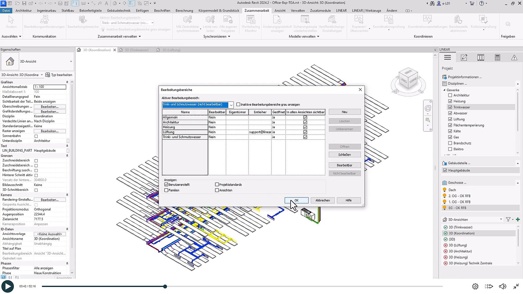Open the LINEAR warning triangle icon
Screen dimensions: 523x294
coord(514,58)
